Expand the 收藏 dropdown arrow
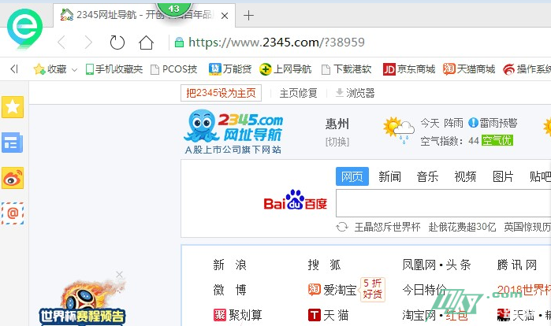Screen dimensions: 551x326 (75, 70)
